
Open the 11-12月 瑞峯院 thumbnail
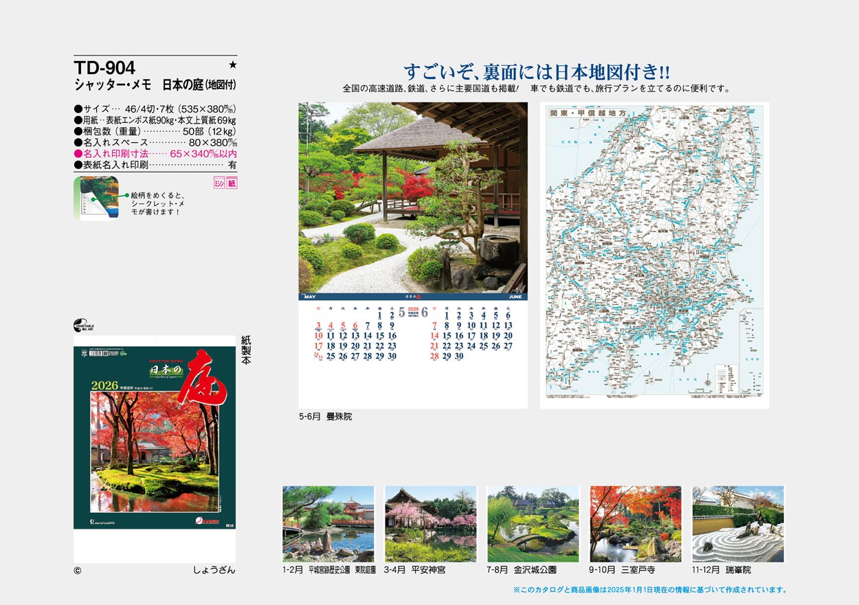pyautogui.click(x=737, y=524)
